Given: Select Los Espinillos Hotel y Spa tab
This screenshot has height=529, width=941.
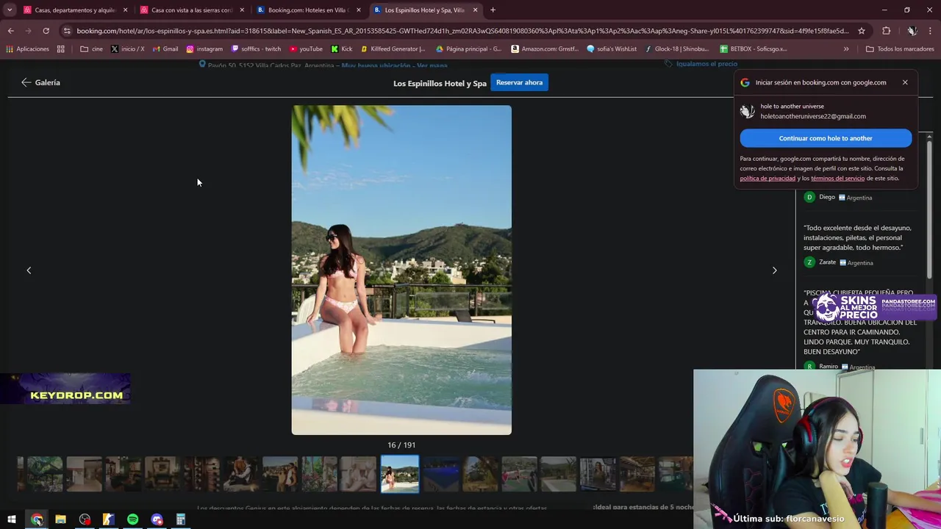Looking at the screenshot, I should (x=424, y=10).
